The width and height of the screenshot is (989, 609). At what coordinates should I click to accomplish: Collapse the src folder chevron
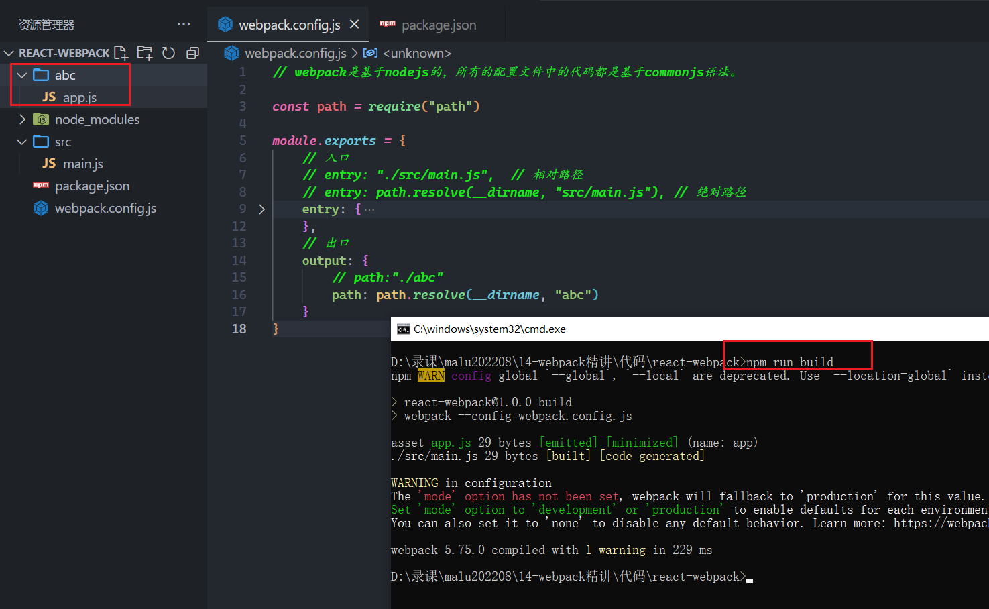(x=22, y=142)
